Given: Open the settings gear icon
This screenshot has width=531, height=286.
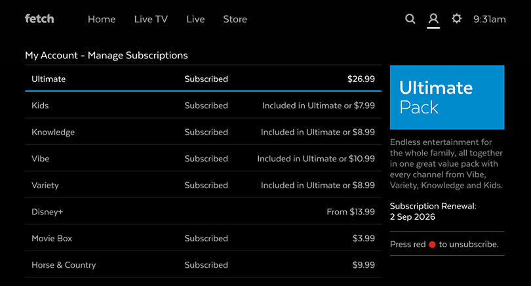Looking at the screenshot, I should [456, 18].
